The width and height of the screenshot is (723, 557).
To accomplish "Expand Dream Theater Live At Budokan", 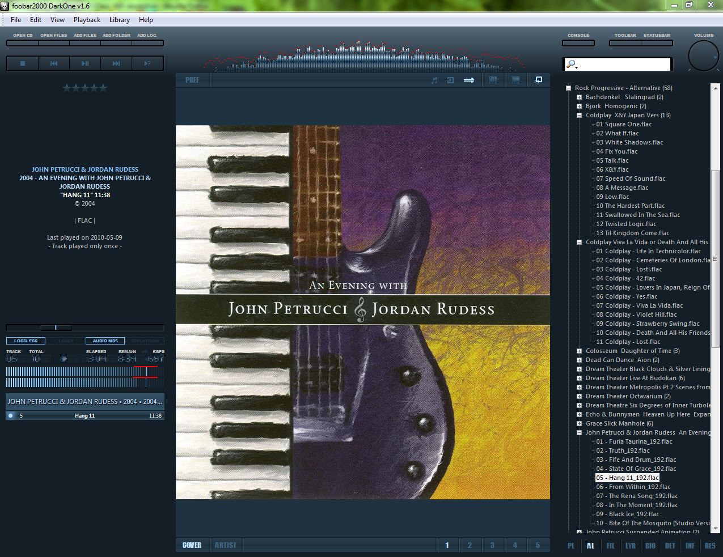I will [x=579, y=378].
